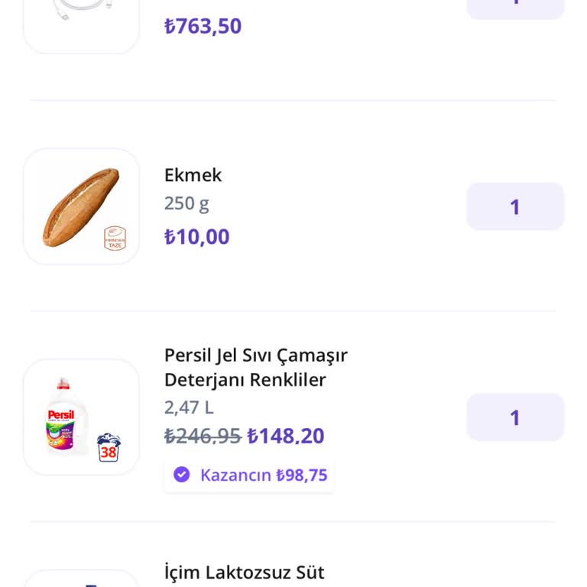
Task: Click the ₺10,00 bread price
Action: (196, 237)
